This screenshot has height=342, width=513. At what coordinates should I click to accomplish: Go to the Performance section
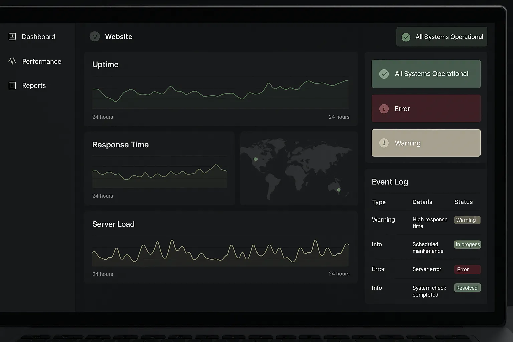tap(35, 61)
